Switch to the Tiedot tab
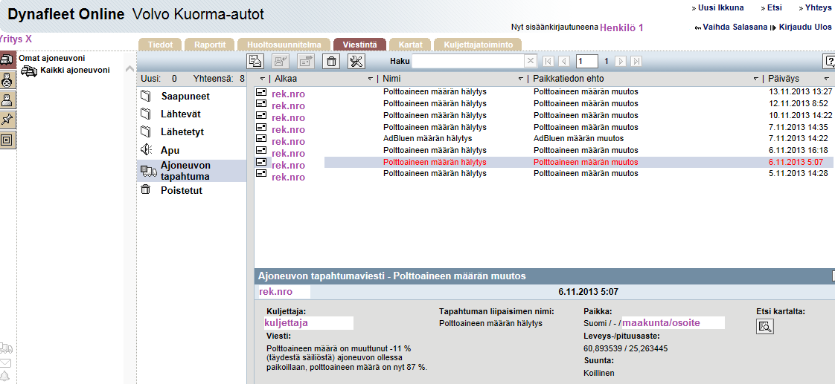The height and width of the screenshot is (384, 835). coord(160,45)
